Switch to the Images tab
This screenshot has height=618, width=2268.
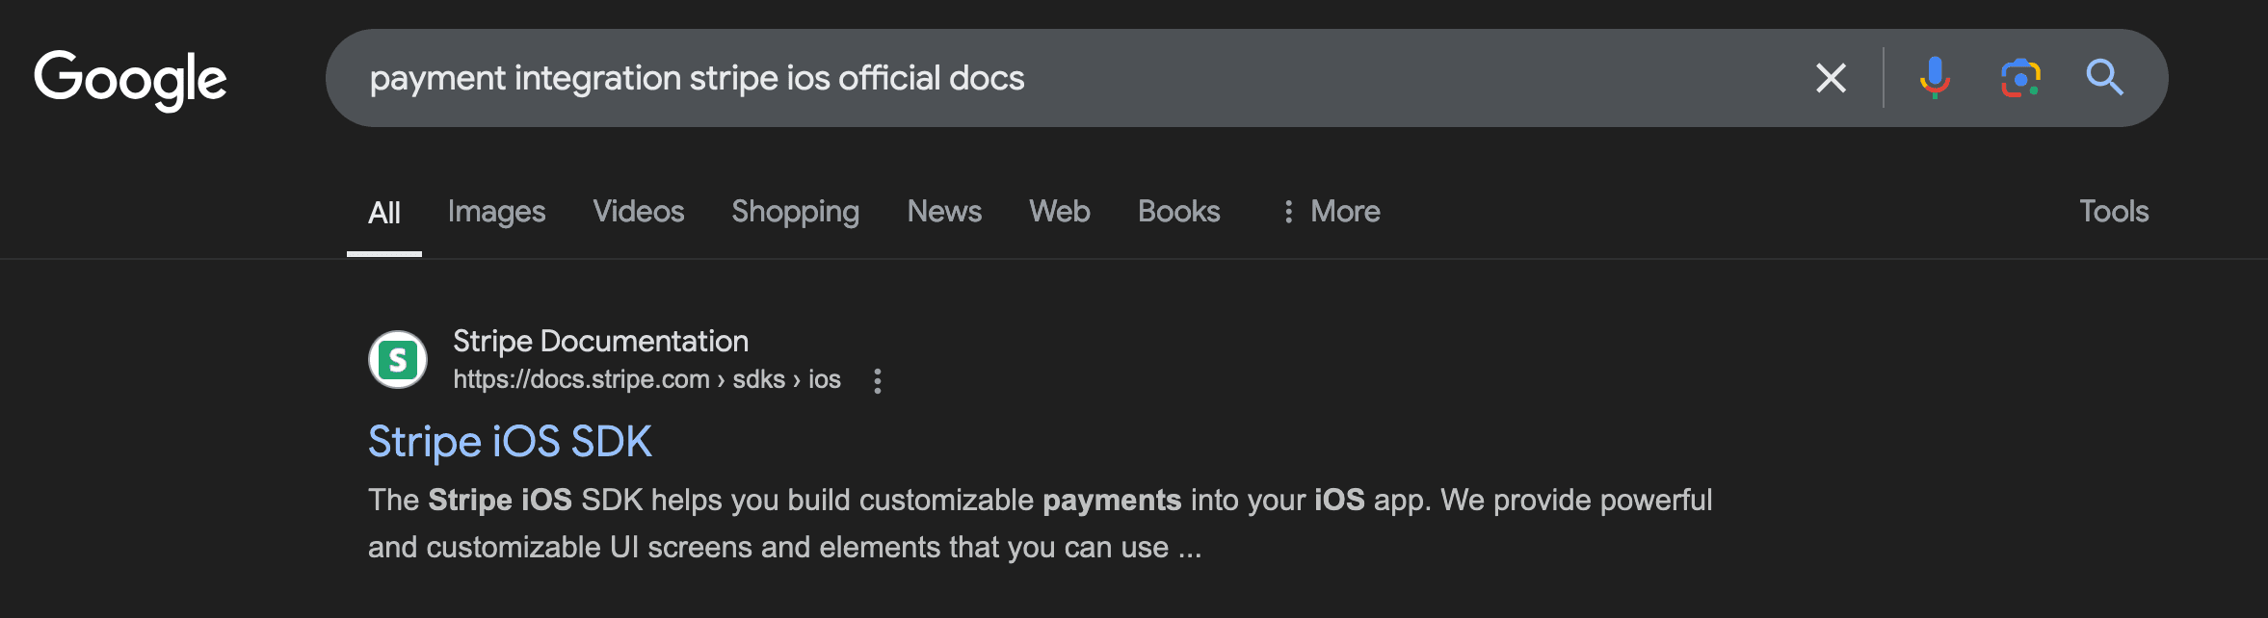pyautogui.click(x=496, y=212)
